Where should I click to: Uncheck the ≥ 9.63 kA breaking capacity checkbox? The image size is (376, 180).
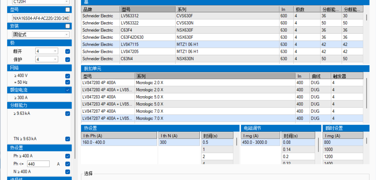pos(68,113)
